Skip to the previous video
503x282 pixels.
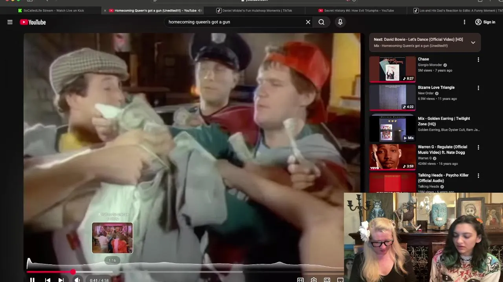pos(48,280)
